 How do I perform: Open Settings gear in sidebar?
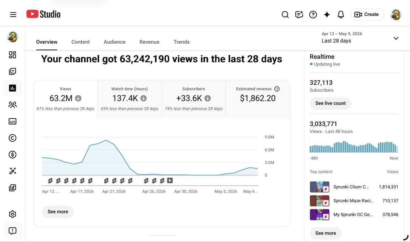[x=13, y=214]
